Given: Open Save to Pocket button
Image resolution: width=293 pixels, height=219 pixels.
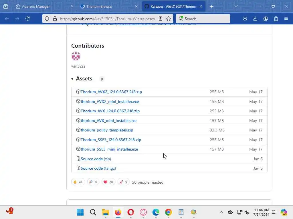Looking at the screenshot, I should pyautogui.click(x=245, y=19).
